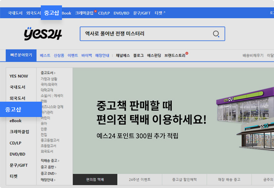Select DVD/BD in the side menu

pos(17,154)
